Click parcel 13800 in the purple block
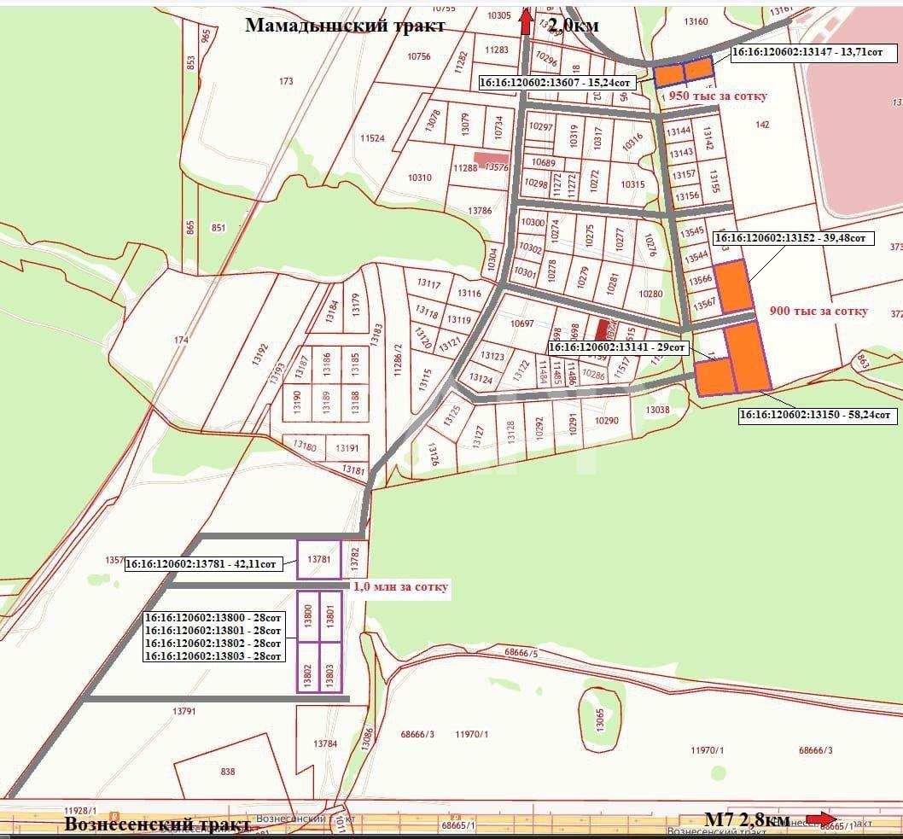 pyautogui.click(x=308, y=616)
